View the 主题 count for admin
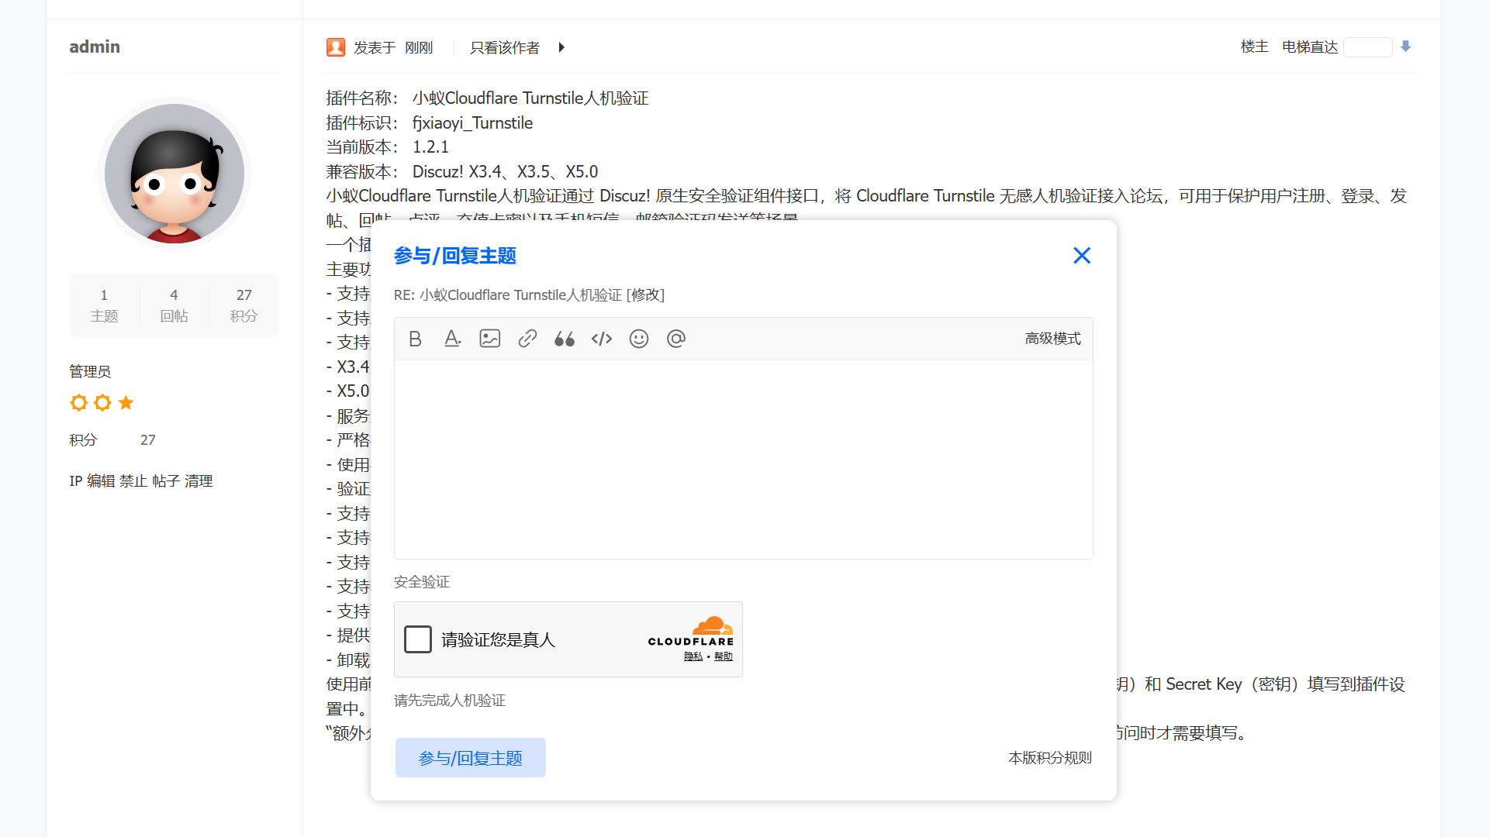The width and height of the screenshot is (1489, 837). (x=104, y=305)
